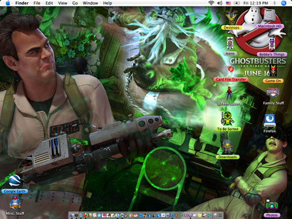This screenshot has height=219, width=292.
Task: Open the Go menu
Action: point(75,3)
